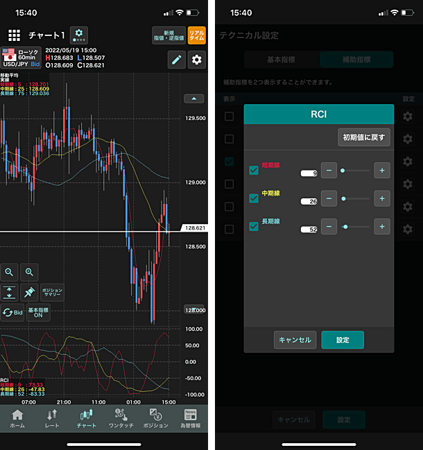Tap the vertical compress arrows icon
The image size is (423, 450).
tap(9, 293)
